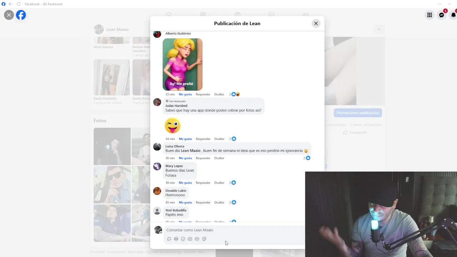
Task: Open the sunglasses photo in Fotos grid
Action: click(x=112, y=185)
